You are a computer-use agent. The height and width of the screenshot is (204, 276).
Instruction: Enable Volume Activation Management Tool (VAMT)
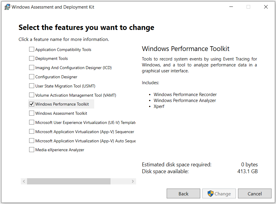click(x=31, y=95)
